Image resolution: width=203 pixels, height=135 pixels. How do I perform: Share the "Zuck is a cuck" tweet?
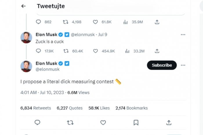click(x=157, y=51)
